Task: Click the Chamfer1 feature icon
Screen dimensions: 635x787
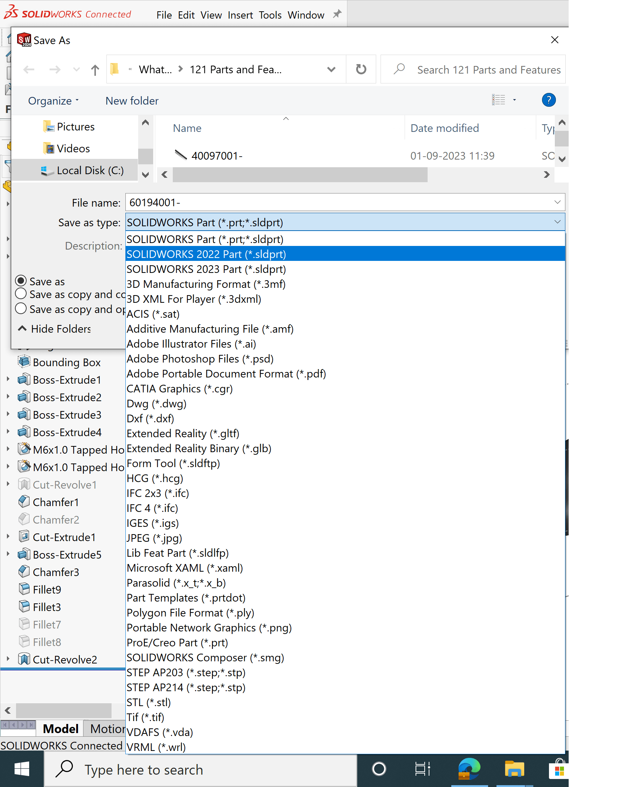Action: tap(24, 501)
